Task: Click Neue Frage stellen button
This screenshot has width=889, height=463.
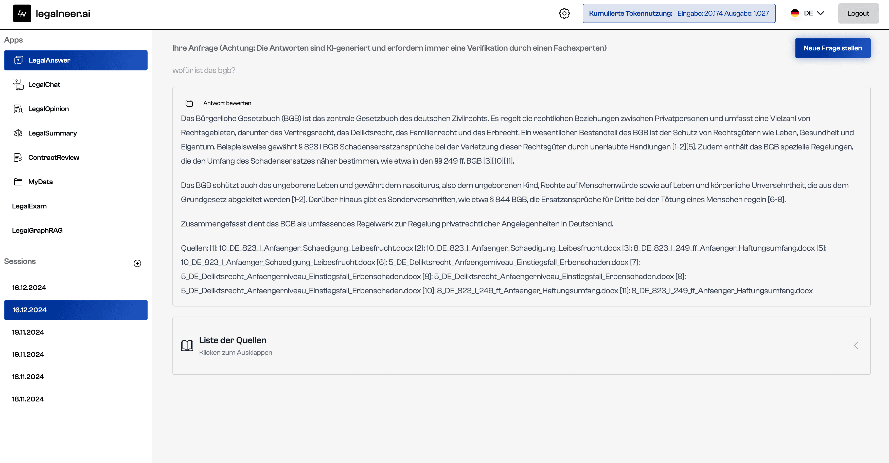Action: click(832, 48)
